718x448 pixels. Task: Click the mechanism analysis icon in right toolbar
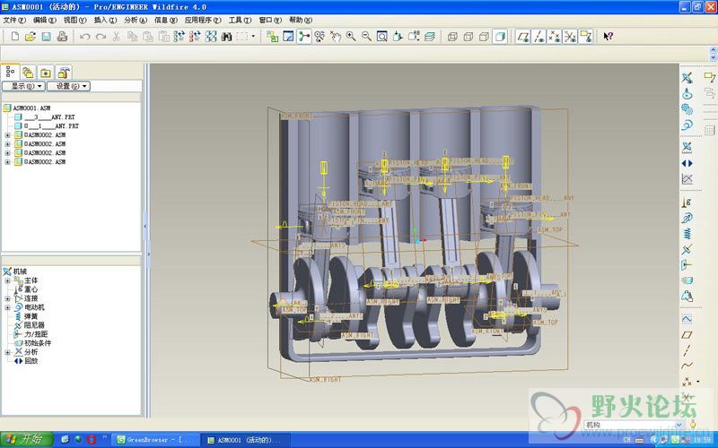tap(687, 147)
